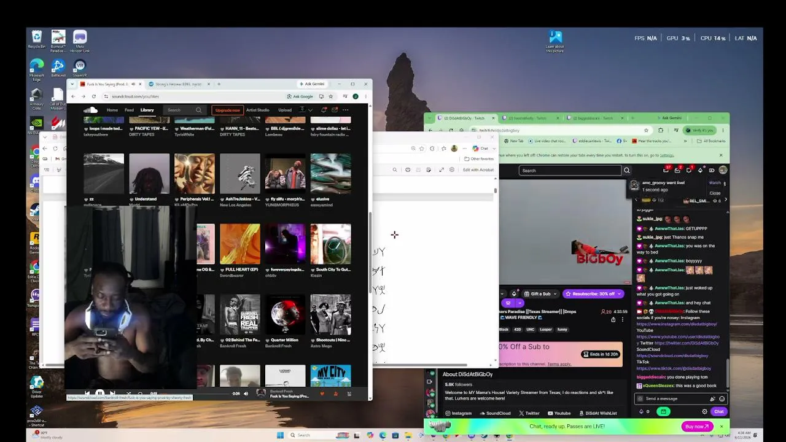Bookmark the SoundCloud page with star icon

(331, 96)
